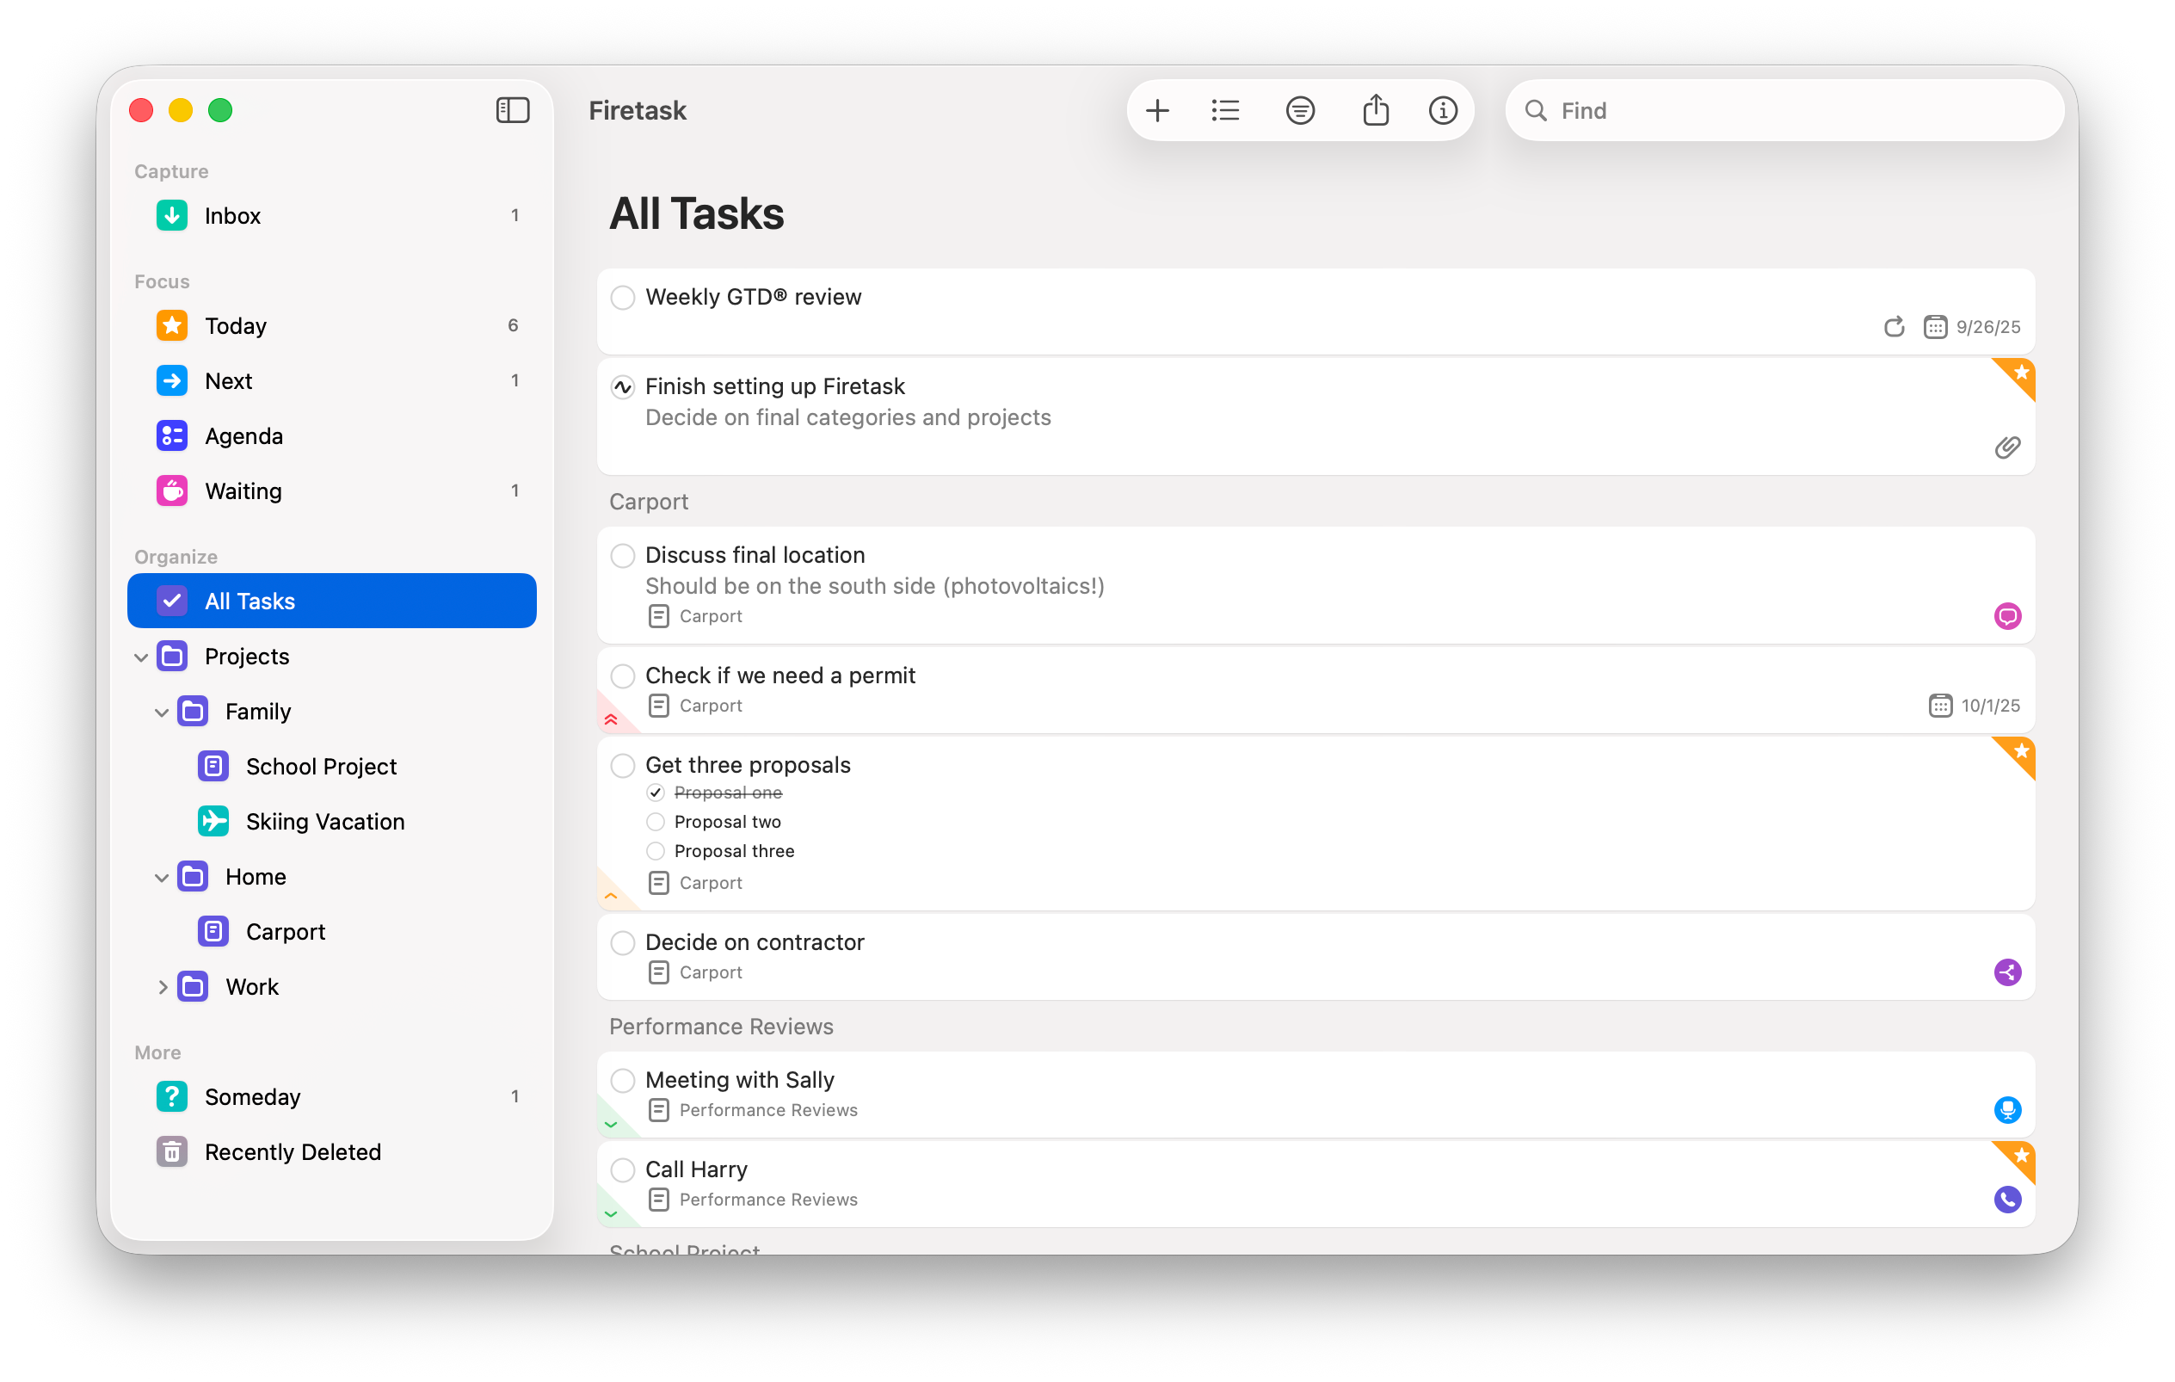Open the list view options icon
This screenshot has width=2175, height=1382.
[1226, 110]
